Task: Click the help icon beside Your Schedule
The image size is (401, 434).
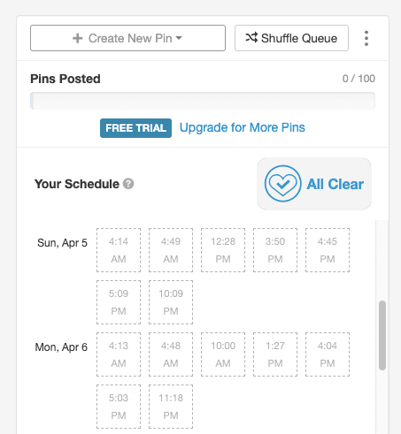Action: [128, 184]
